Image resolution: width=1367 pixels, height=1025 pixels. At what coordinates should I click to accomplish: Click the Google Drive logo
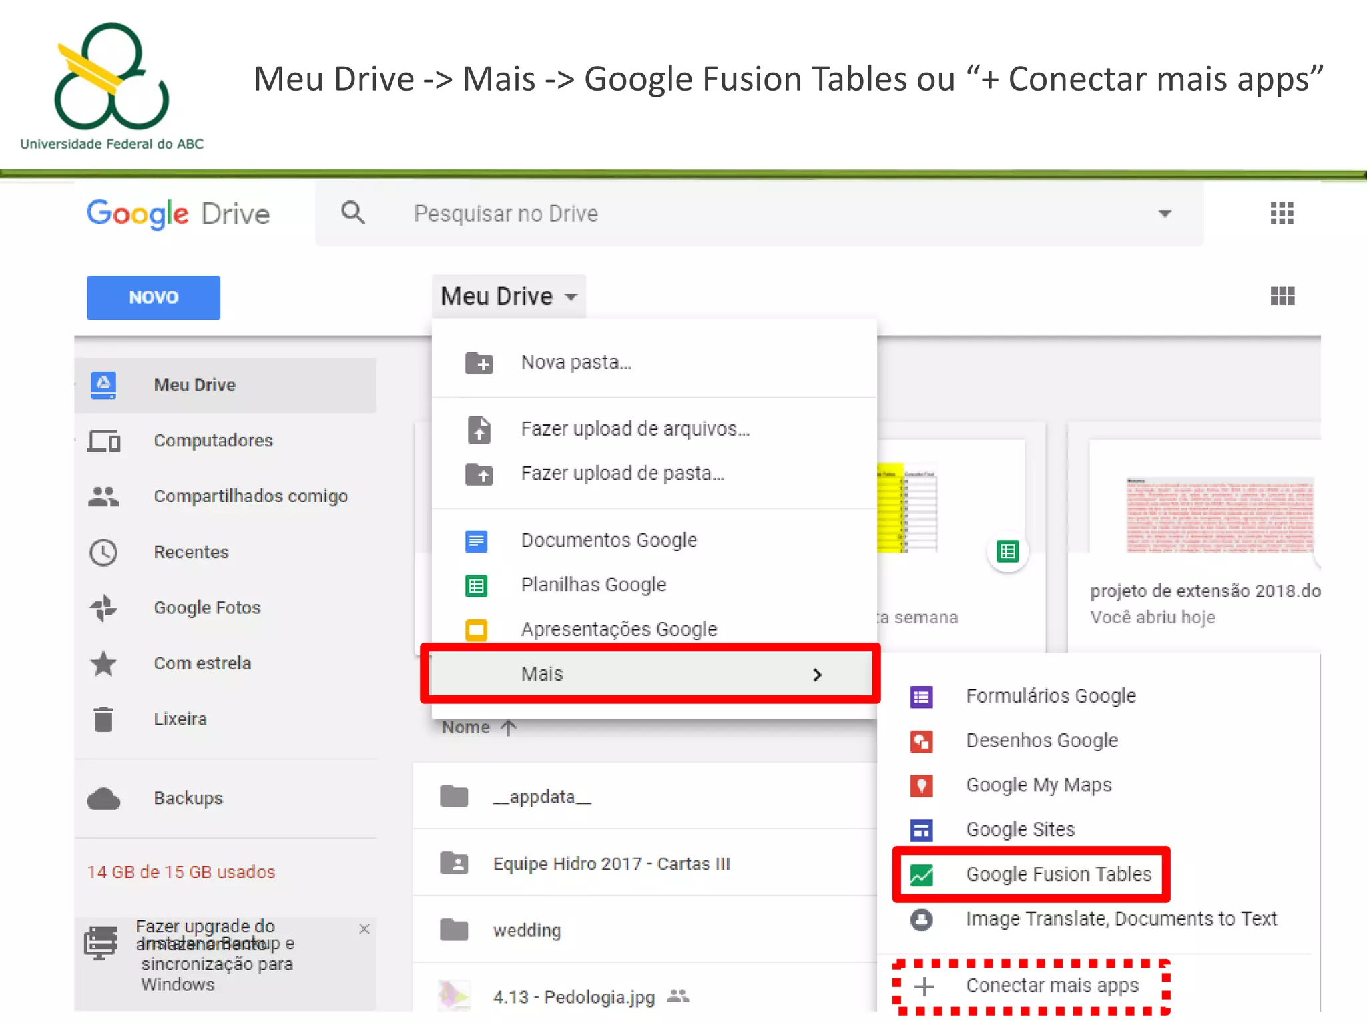[x=178, y=214]
